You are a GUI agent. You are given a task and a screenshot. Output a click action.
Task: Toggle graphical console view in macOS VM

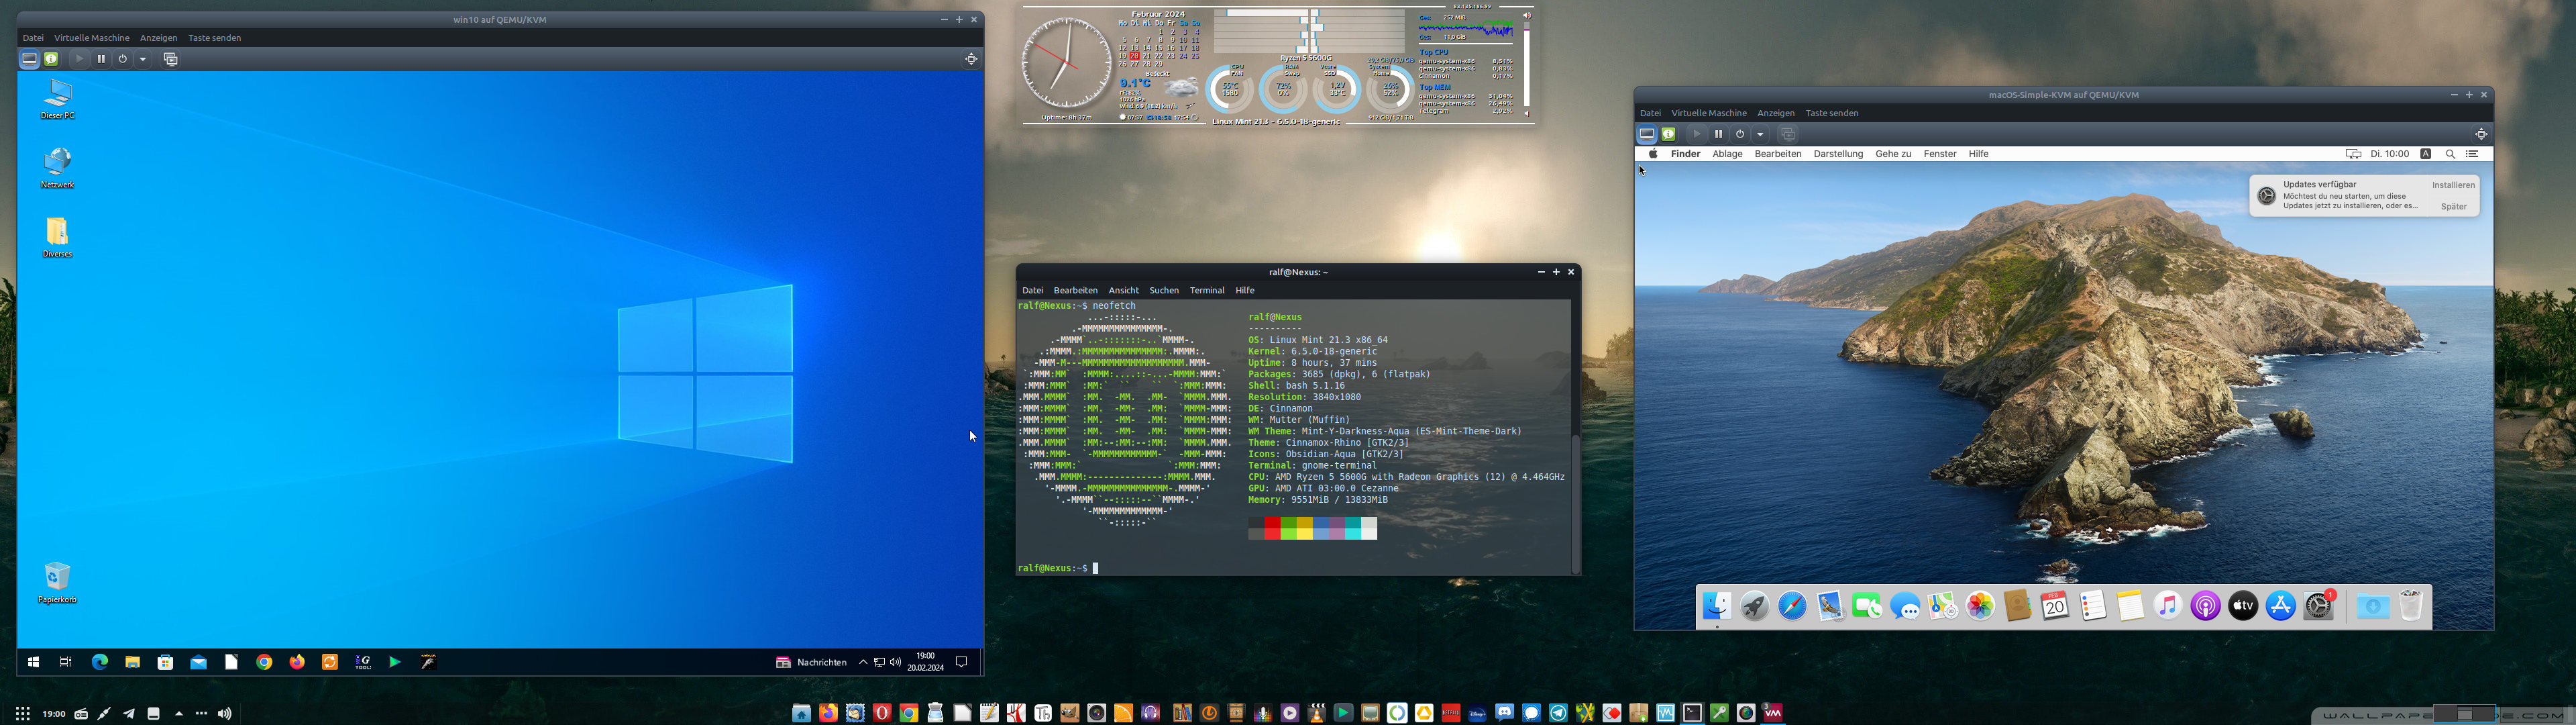(x=1646, y=134)
